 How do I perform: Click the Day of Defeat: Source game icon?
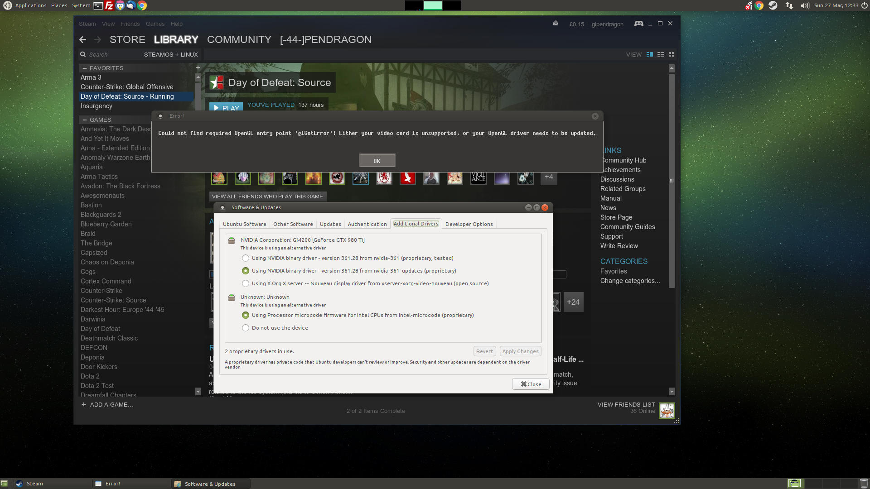click(217, 82)
